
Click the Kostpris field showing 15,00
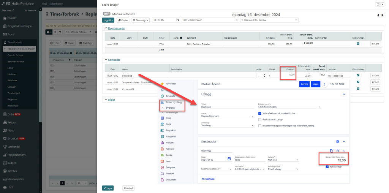point(288,74)
